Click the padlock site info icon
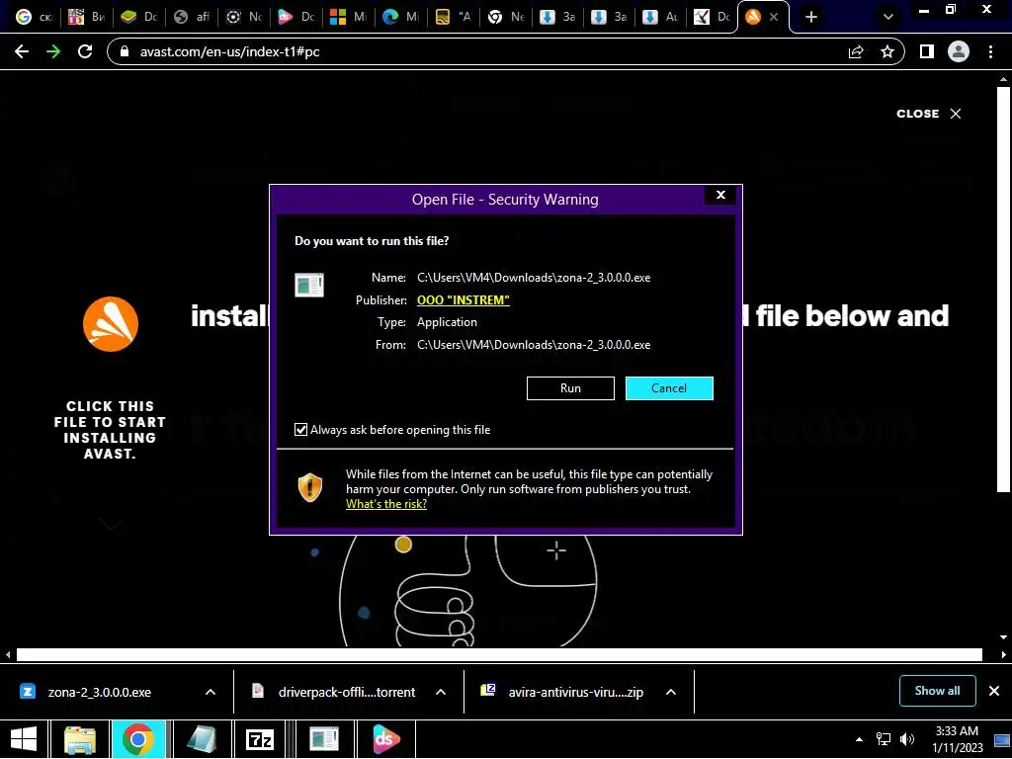The height and width of the screenshot is (759, 1012). (126, 51)
